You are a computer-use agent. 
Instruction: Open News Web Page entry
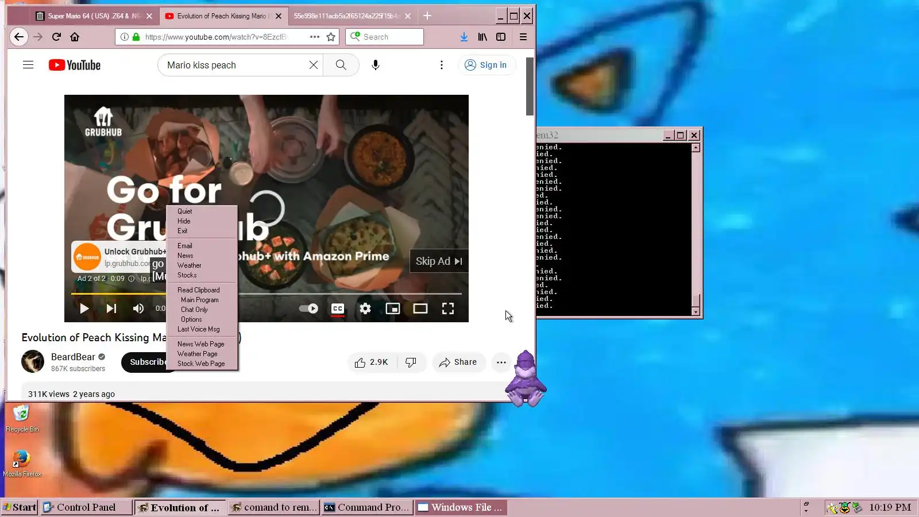click(201, 344)
